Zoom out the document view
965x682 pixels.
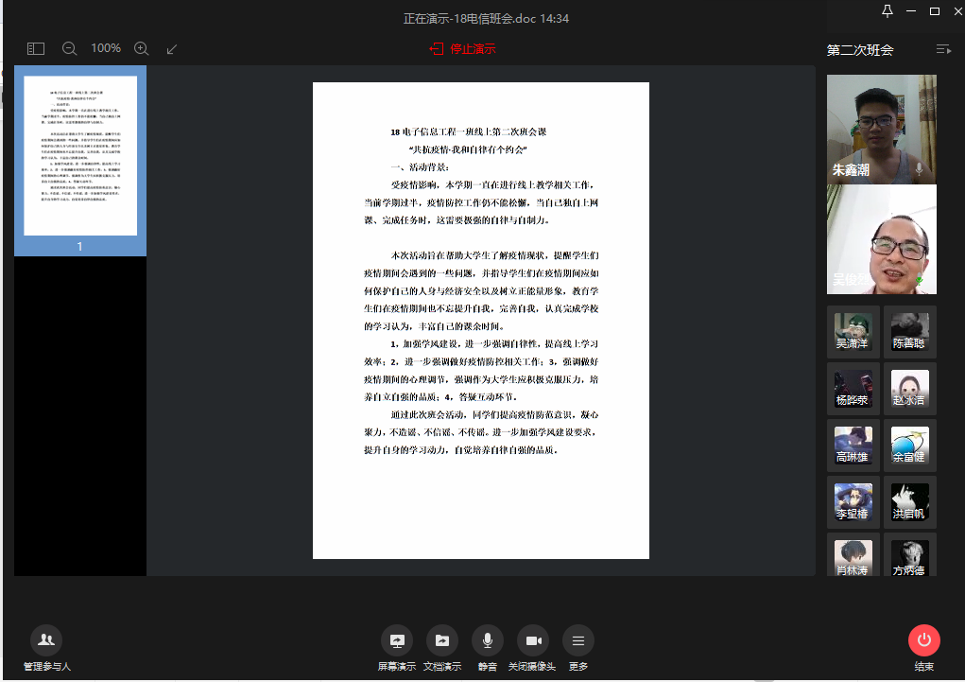(x=69, y=48)
